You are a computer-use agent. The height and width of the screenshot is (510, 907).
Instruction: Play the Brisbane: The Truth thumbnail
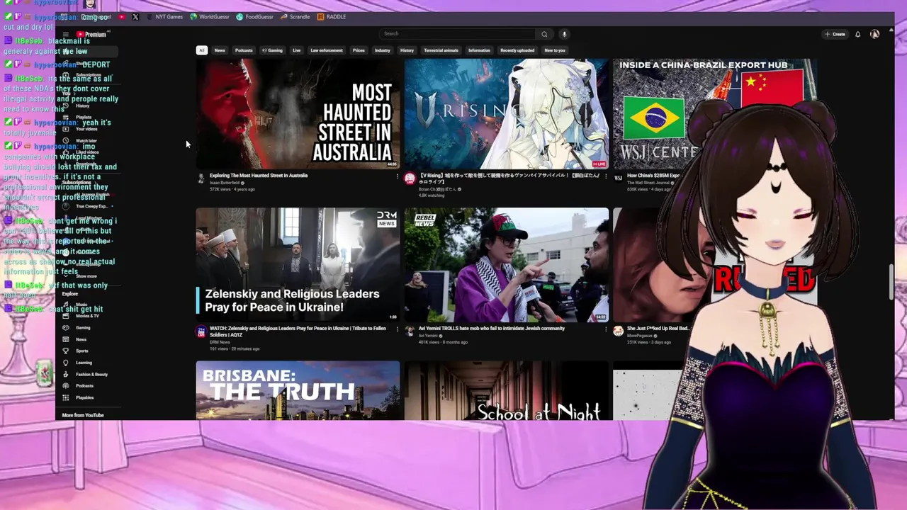click(298, 390)
